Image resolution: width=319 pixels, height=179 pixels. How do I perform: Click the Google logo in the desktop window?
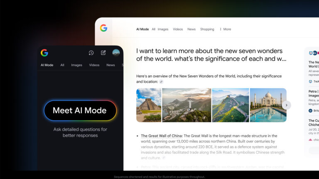(103, 28)
